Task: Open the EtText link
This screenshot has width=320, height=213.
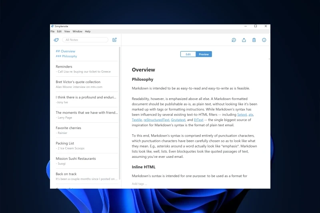Action: coord(198,120)
